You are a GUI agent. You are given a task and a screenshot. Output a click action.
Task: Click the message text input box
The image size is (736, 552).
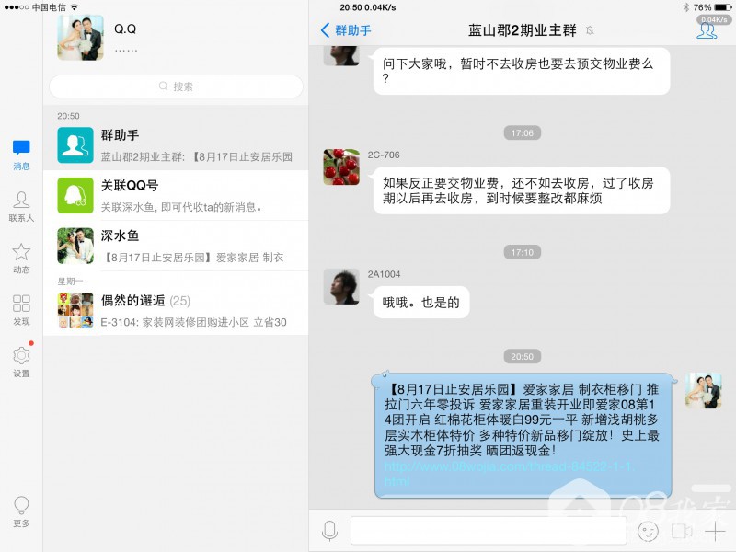(x=489, y=531)
